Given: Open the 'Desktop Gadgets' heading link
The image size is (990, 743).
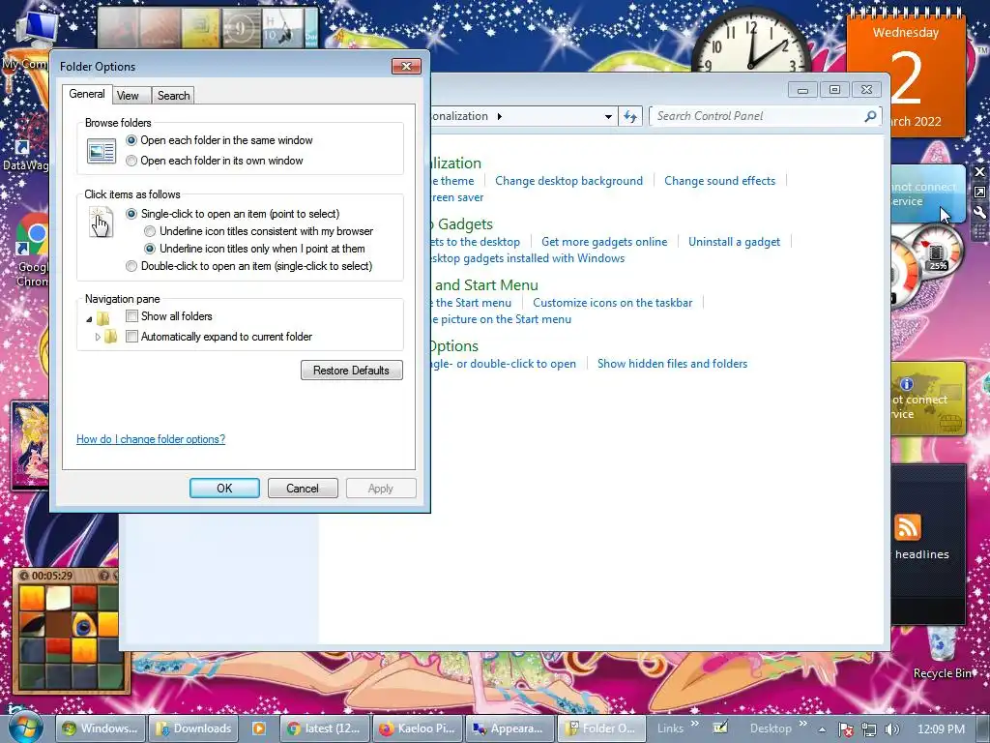Looking at the screenshot, I should point(462,223).
